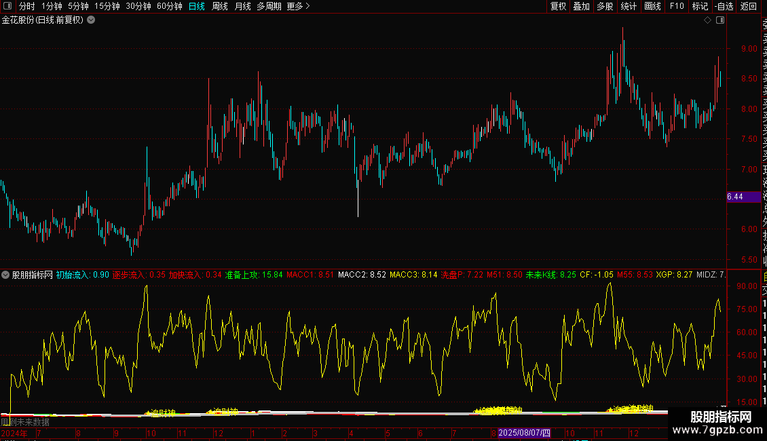Click the 追财神 star signal near December

223,412
